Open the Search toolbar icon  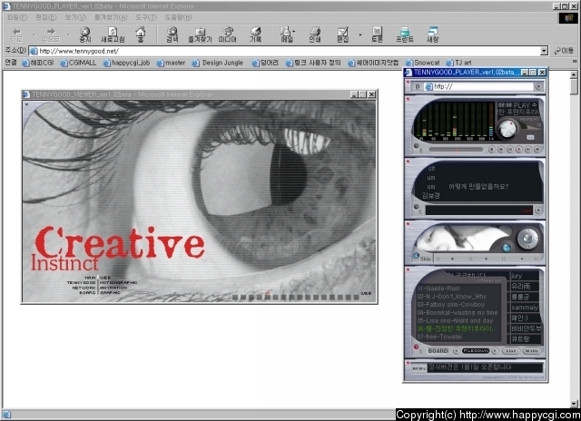(172, 34)
